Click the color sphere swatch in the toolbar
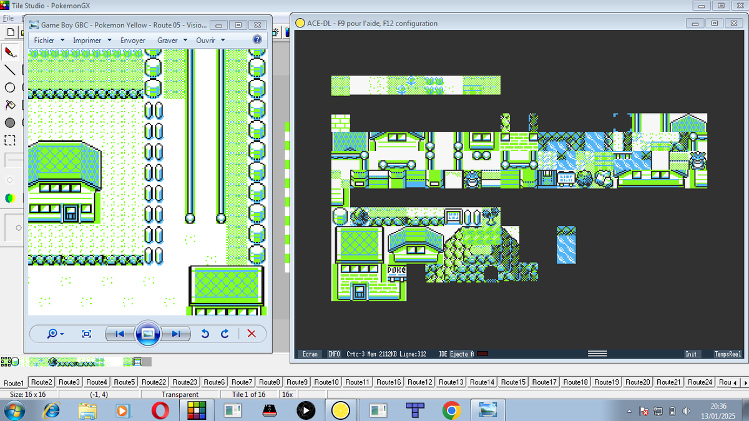Viewport: 749px width, 421px height. 11,198
